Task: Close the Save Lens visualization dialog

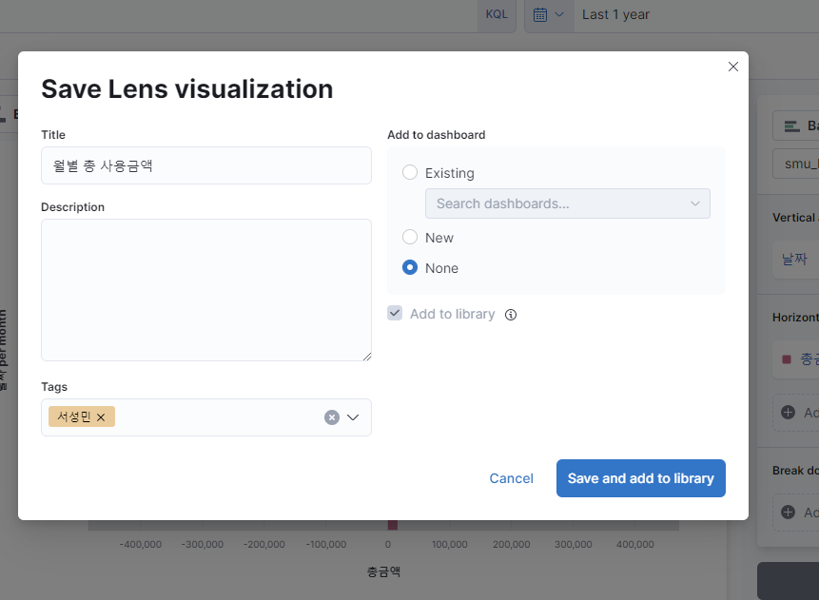Action: pos(732,67)
